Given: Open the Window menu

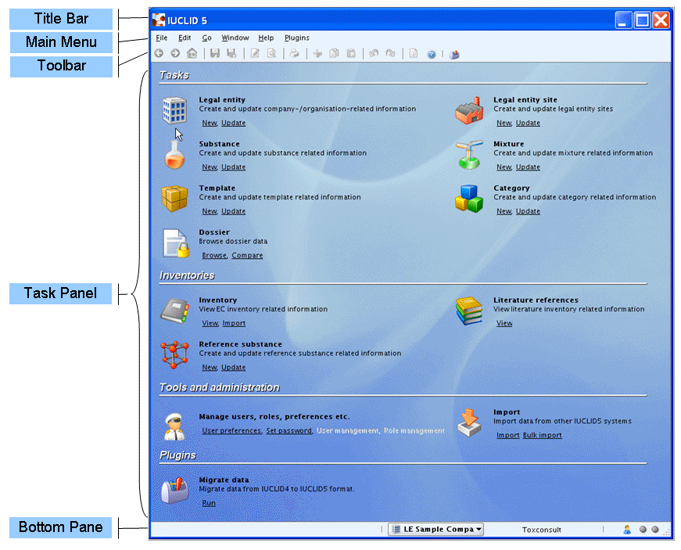Looking at the screenshot, I should [x=235, y=38].
